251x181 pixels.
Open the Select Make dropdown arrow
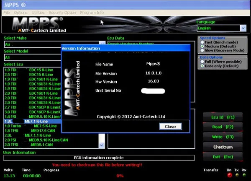tap(102, 43)
